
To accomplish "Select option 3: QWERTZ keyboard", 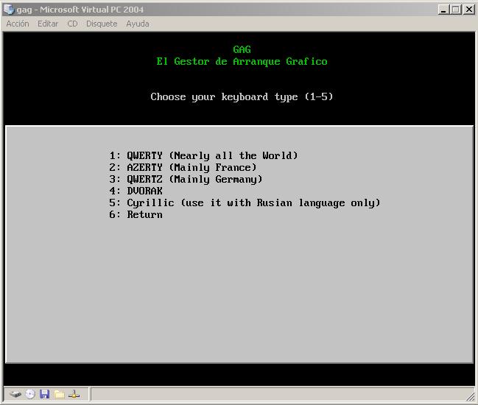I will pos(186,179).
